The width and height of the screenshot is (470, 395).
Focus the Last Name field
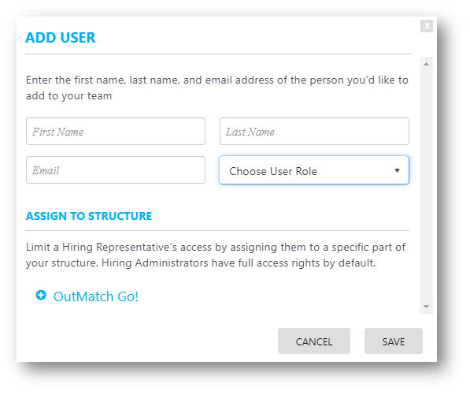[314, 131]
